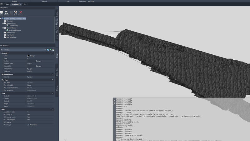Click the Data icon in Task Pane
This screenshot has height=141, width=250.
point(2,13)
